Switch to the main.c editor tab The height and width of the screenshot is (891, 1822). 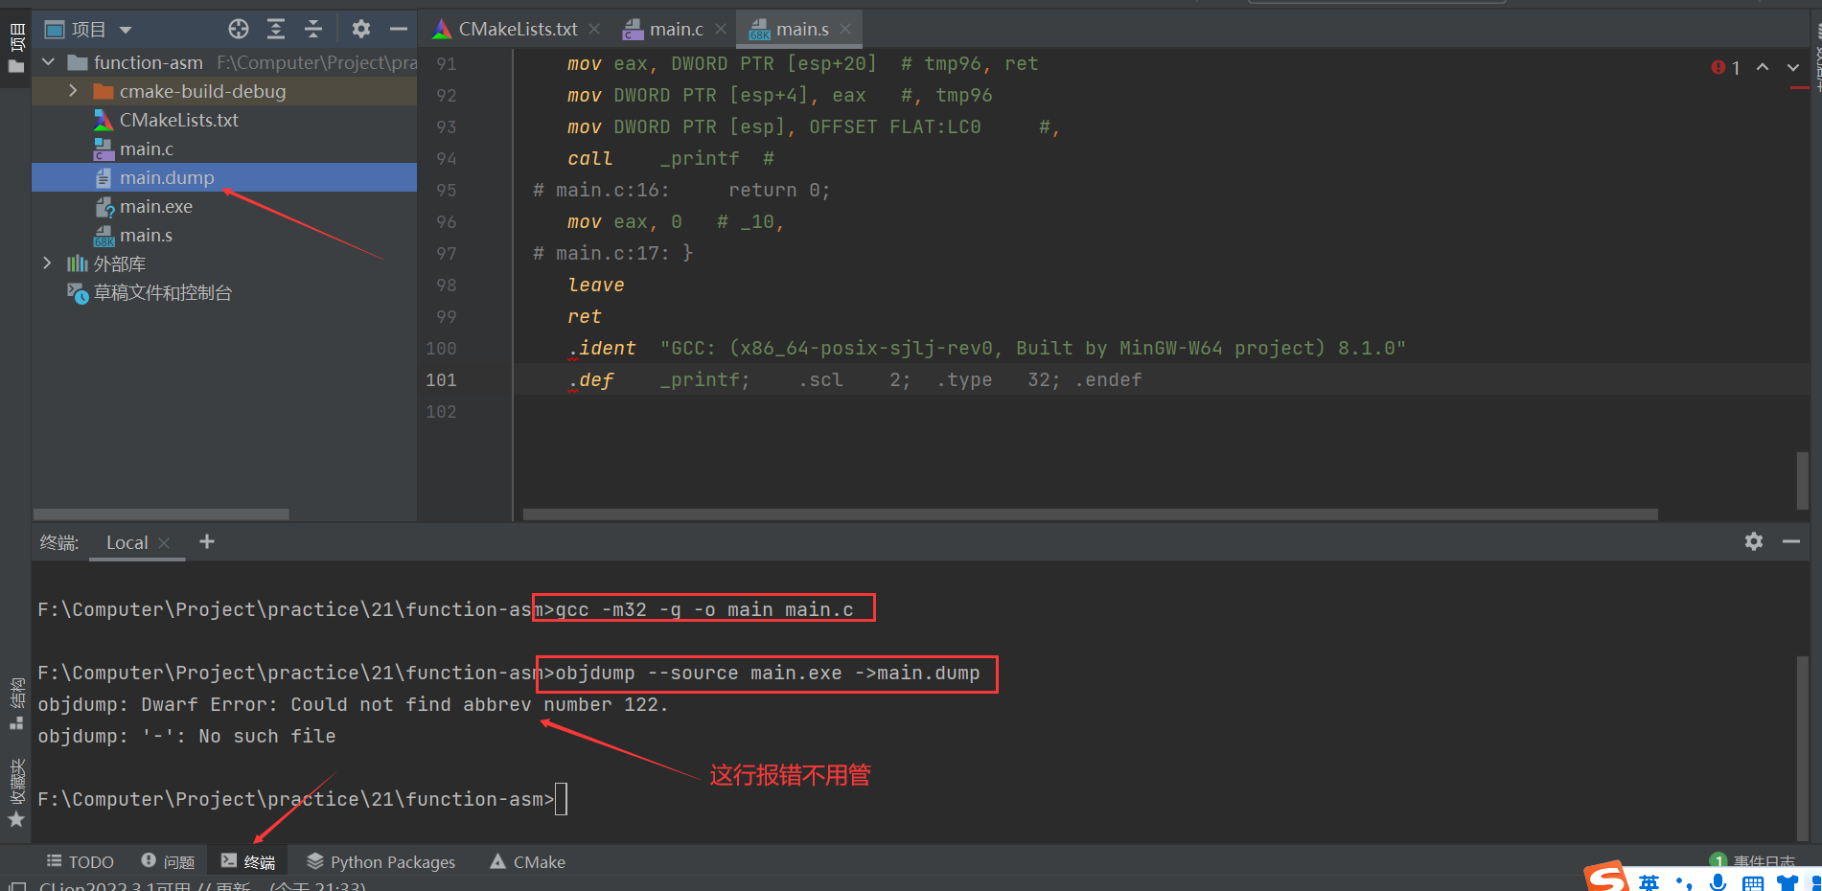coord(676,29)
